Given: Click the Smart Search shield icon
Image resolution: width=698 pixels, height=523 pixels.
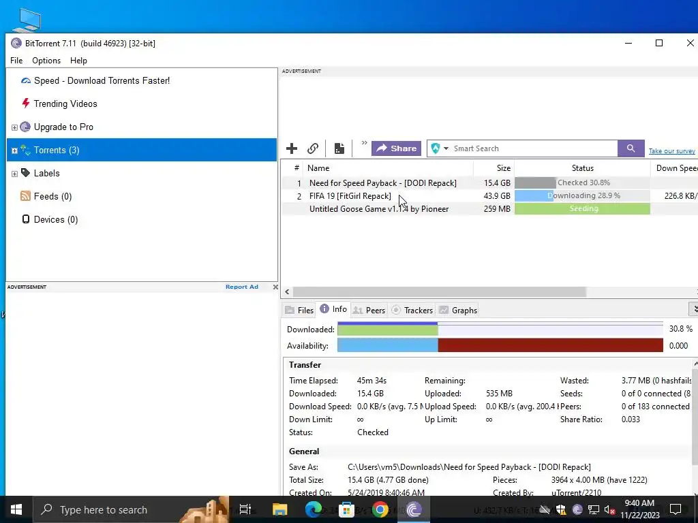Looking at the screenshot, I should (436, 148).
